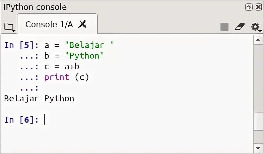Open the gear options menu
264x154 pixels.
(x=256, y=27)
